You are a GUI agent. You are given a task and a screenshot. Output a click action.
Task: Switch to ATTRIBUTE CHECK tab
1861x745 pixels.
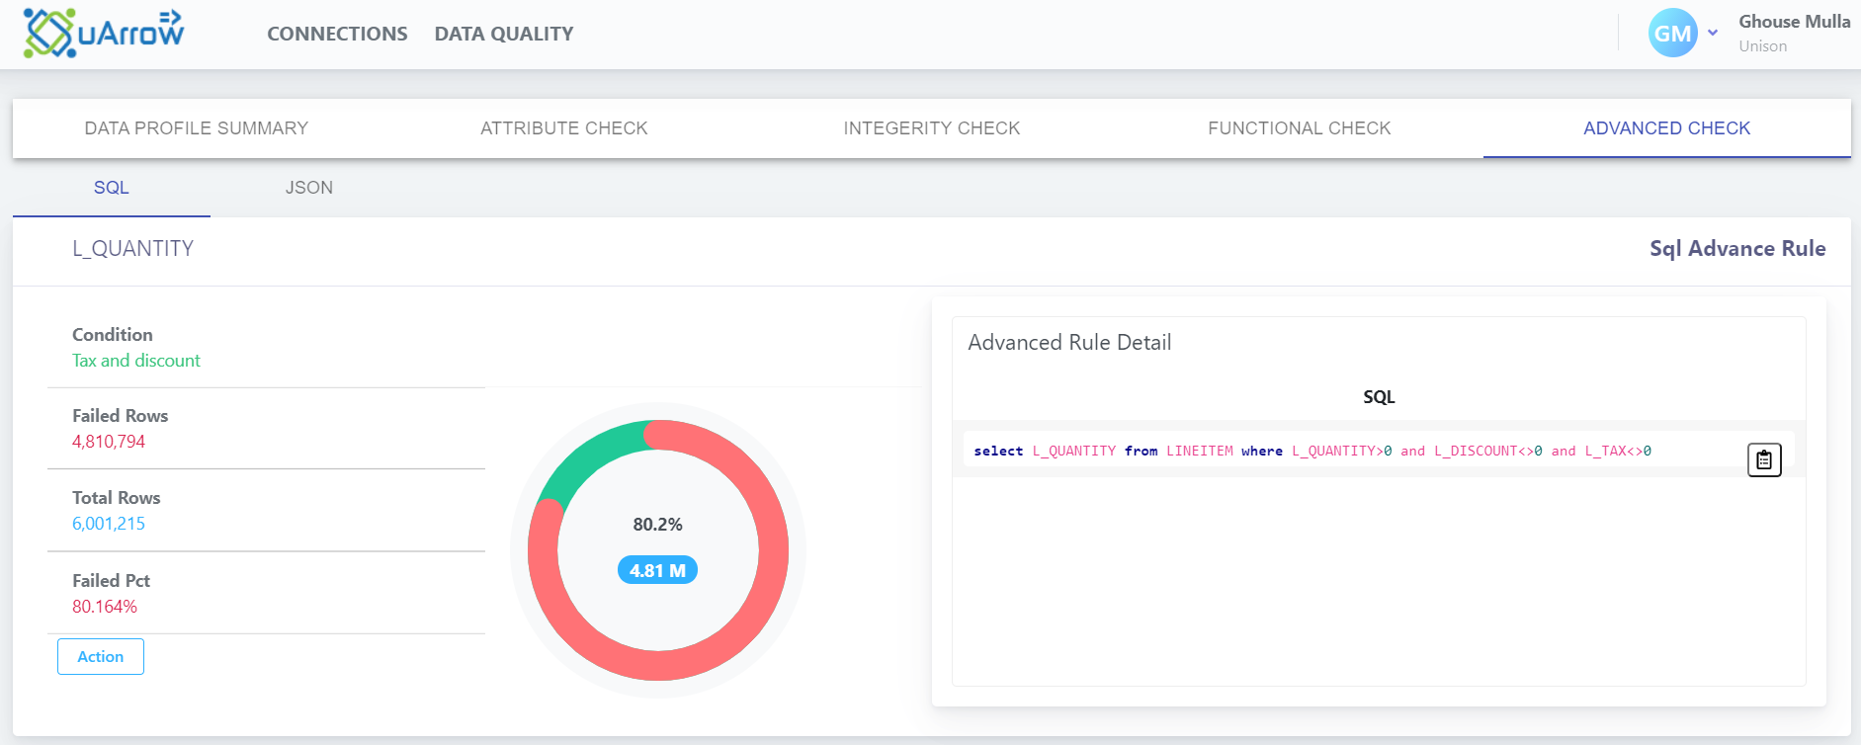(x=564, y=128)
